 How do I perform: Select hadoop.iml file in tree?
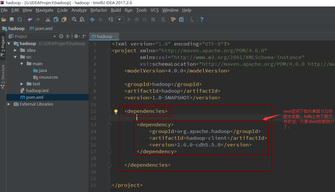point(34,91)
